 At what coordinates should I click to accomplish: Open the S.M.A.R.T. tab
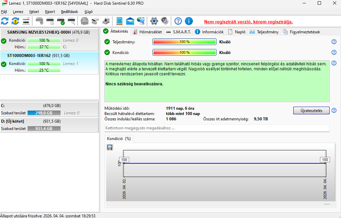point(179,32)
